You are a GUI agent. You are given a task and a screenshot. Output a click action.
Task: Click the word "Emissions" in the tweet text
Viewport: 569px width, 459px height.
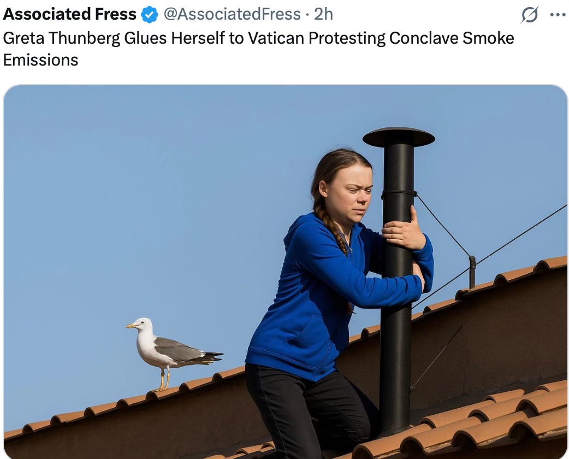[40, 60]
